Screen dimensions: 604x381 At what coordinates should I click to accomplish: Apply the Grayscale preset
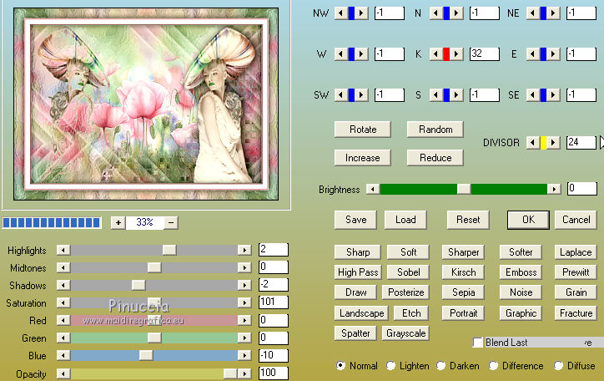click(x=406, y=333)
